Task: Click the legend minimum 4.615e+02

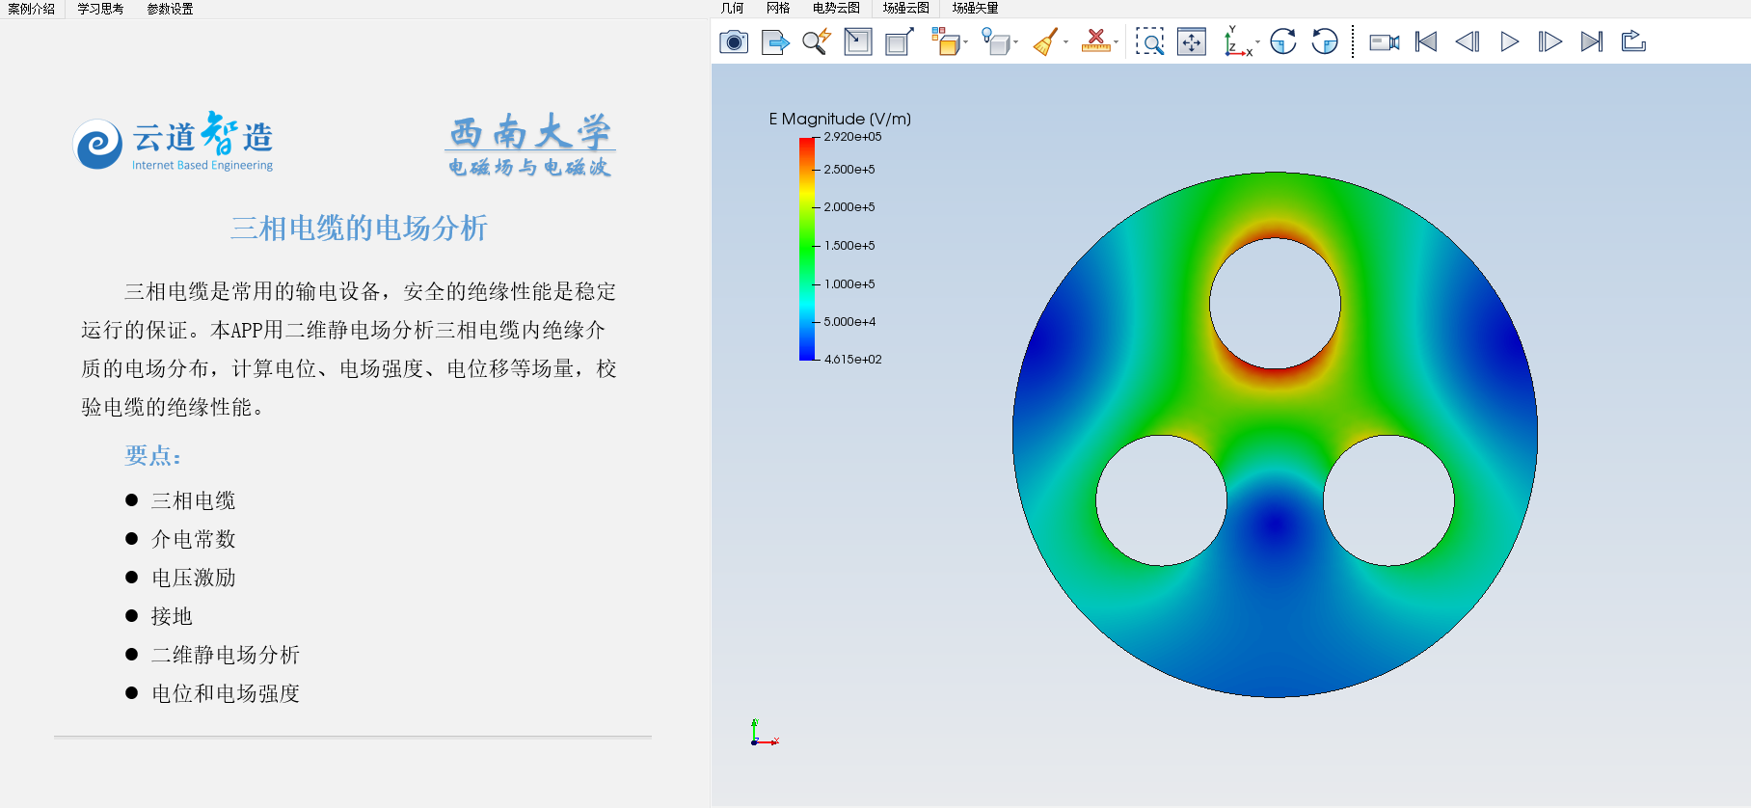Action: 852,360
